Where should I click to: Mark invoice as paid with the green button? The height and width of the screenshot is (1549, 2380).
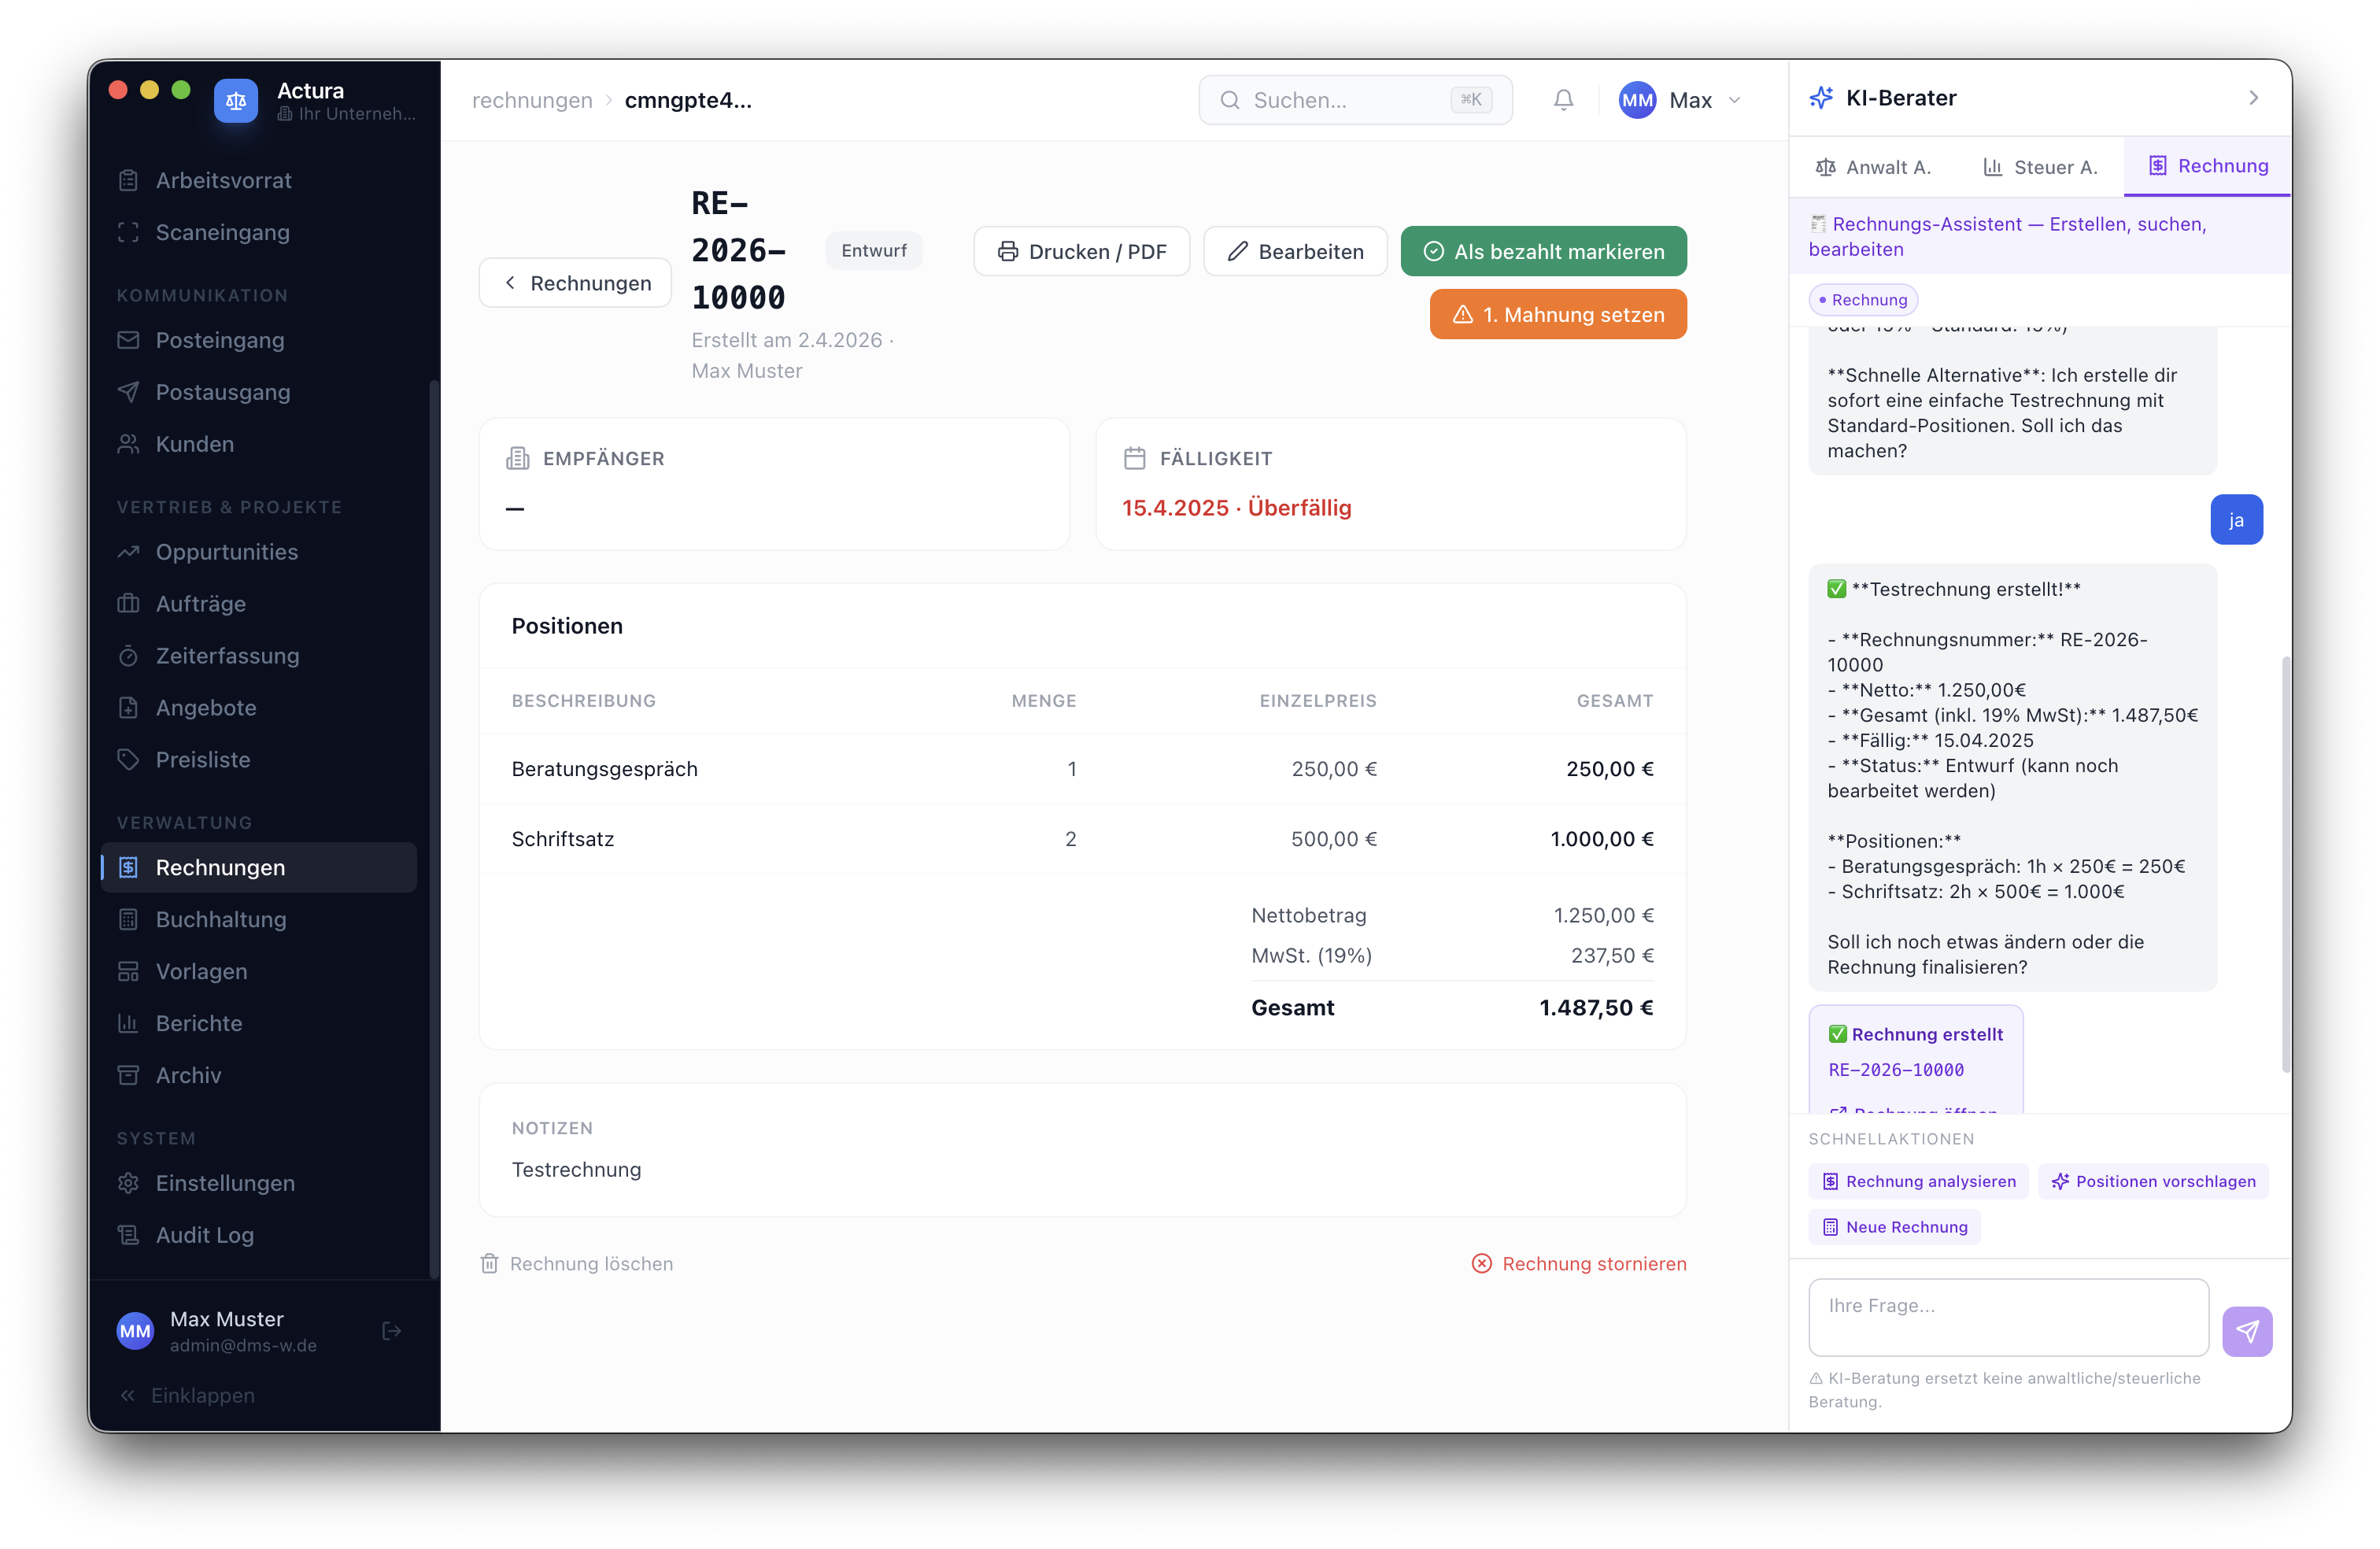coord(1543,251)
